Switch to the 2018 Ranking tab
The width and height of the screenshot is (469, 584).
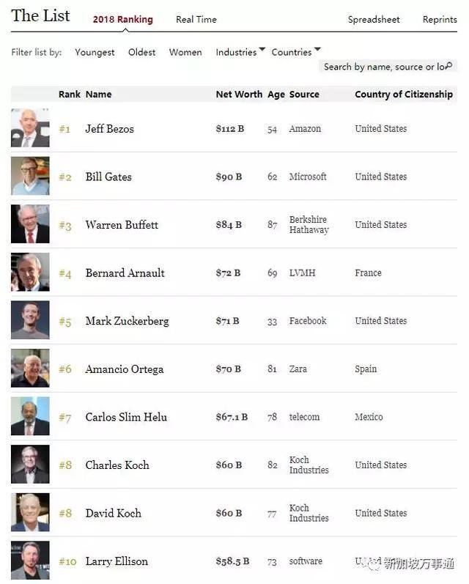coord(122,20)
